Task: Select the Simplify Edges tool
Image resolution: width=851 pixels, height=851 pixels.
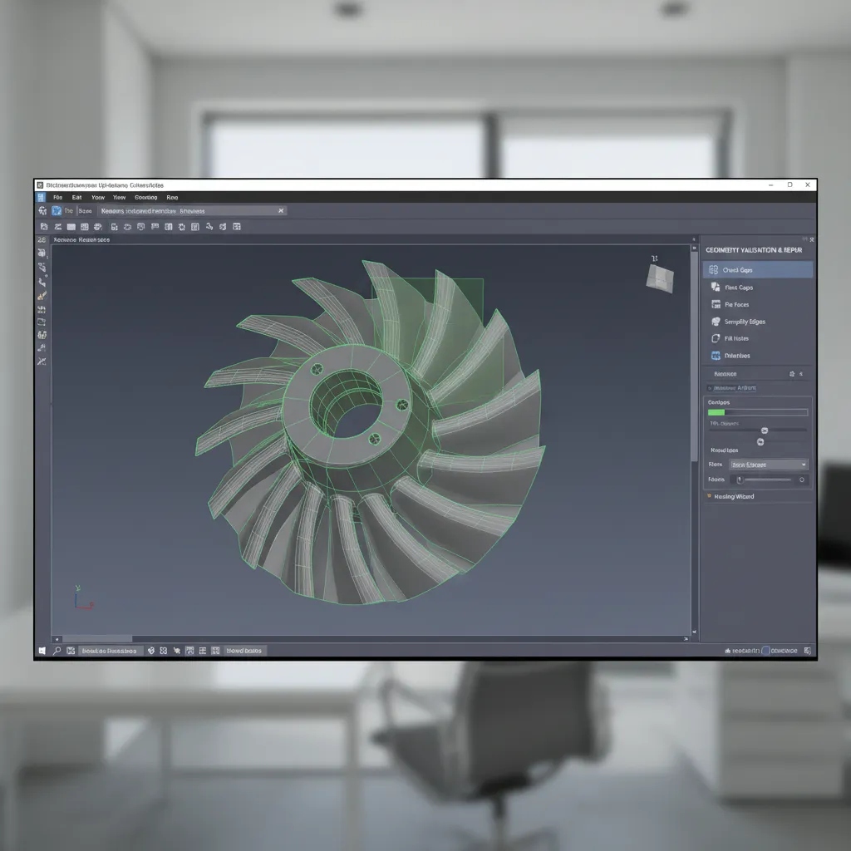Action: pyautogui.click(x=757, y=322)
